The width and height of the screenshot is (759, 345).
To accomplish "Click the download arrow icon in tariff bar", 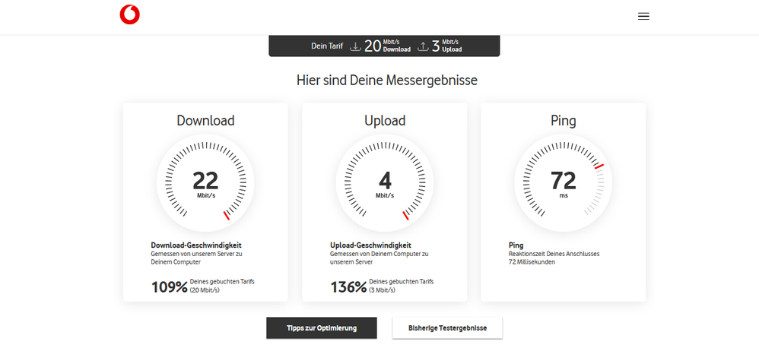I will tap(356, 46).
